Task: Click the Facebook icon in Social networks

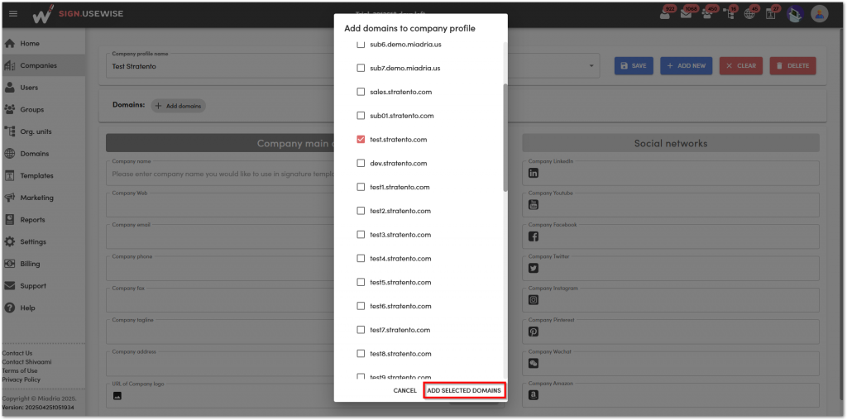Action: [534, 236]
